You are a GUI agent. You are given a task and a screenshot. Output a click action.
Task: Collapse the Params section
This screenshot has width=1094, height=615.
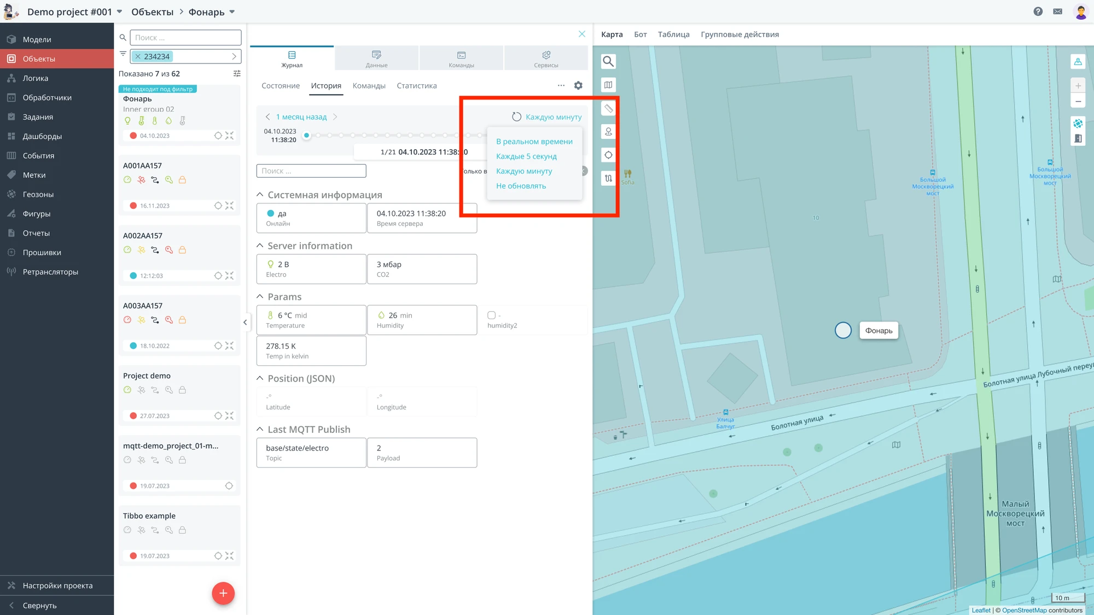click(x=260, y=297)
